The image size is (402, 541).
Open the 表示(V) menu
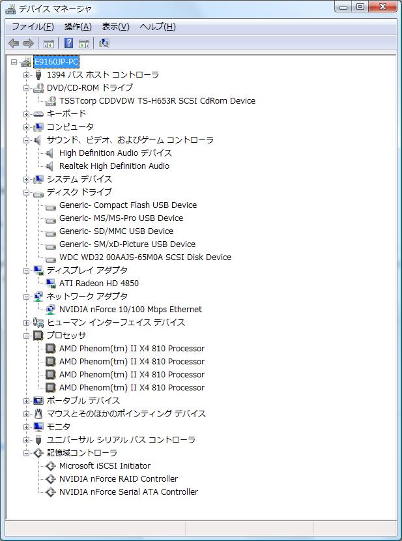pos(115,27)
